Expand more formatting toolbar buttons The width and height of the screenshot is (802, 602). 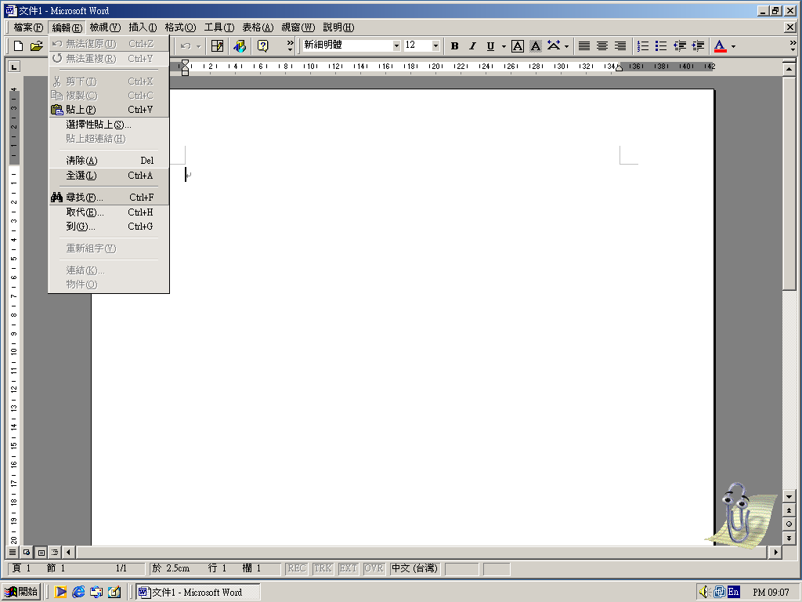pyautogui.click(x=793, y=45)
